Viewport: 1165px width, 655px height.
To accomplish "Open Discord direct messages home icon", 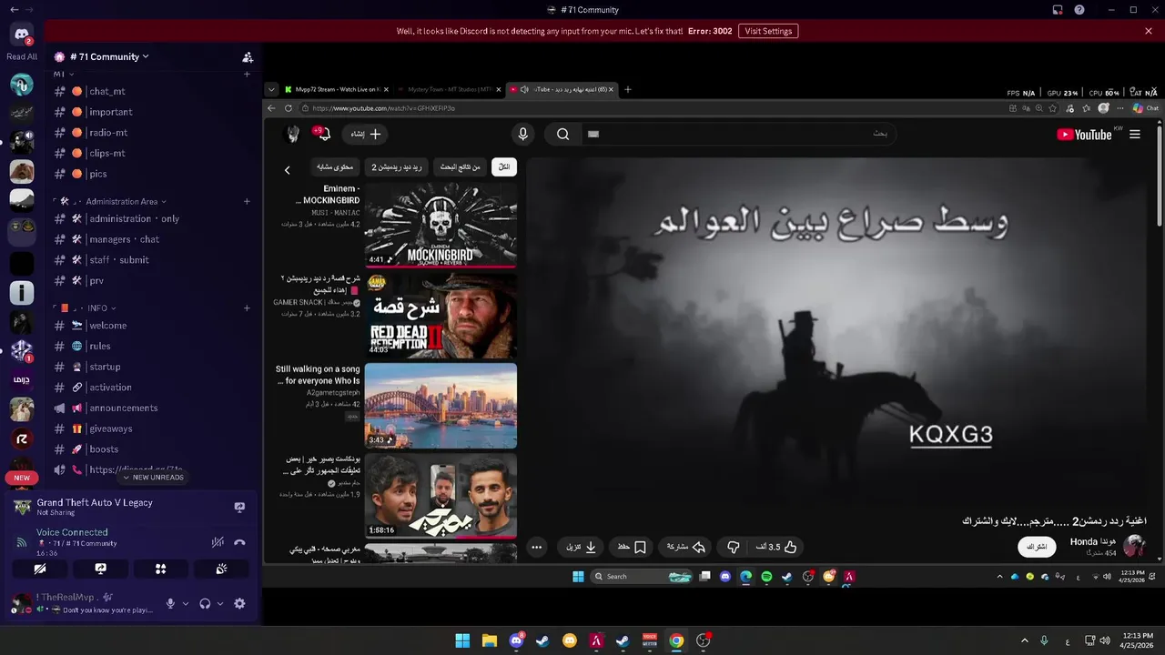I will tap(22, 35).
